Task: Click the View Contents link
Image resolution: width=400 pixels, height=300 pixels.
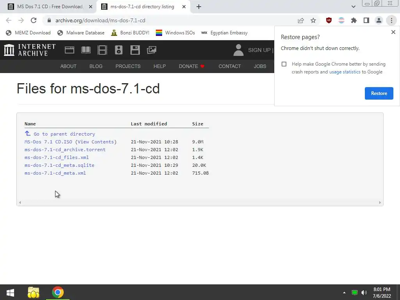Action: pyautogui.click(x=96, y=142)
